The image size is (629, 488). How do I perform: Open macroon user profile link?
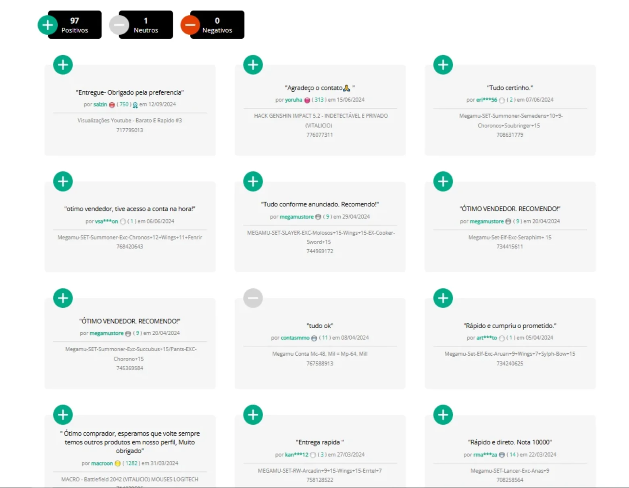102,463
